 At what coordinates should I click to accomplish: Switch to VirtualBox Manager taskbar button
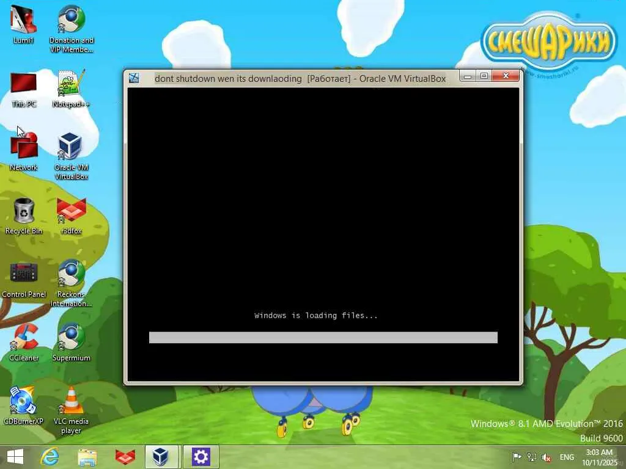pos(161,457)
